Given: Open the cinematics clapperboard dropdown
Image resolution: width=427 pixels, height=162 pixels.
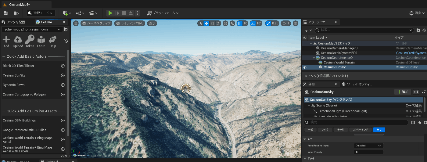Looking at the screenshot, I should point(93,13).
